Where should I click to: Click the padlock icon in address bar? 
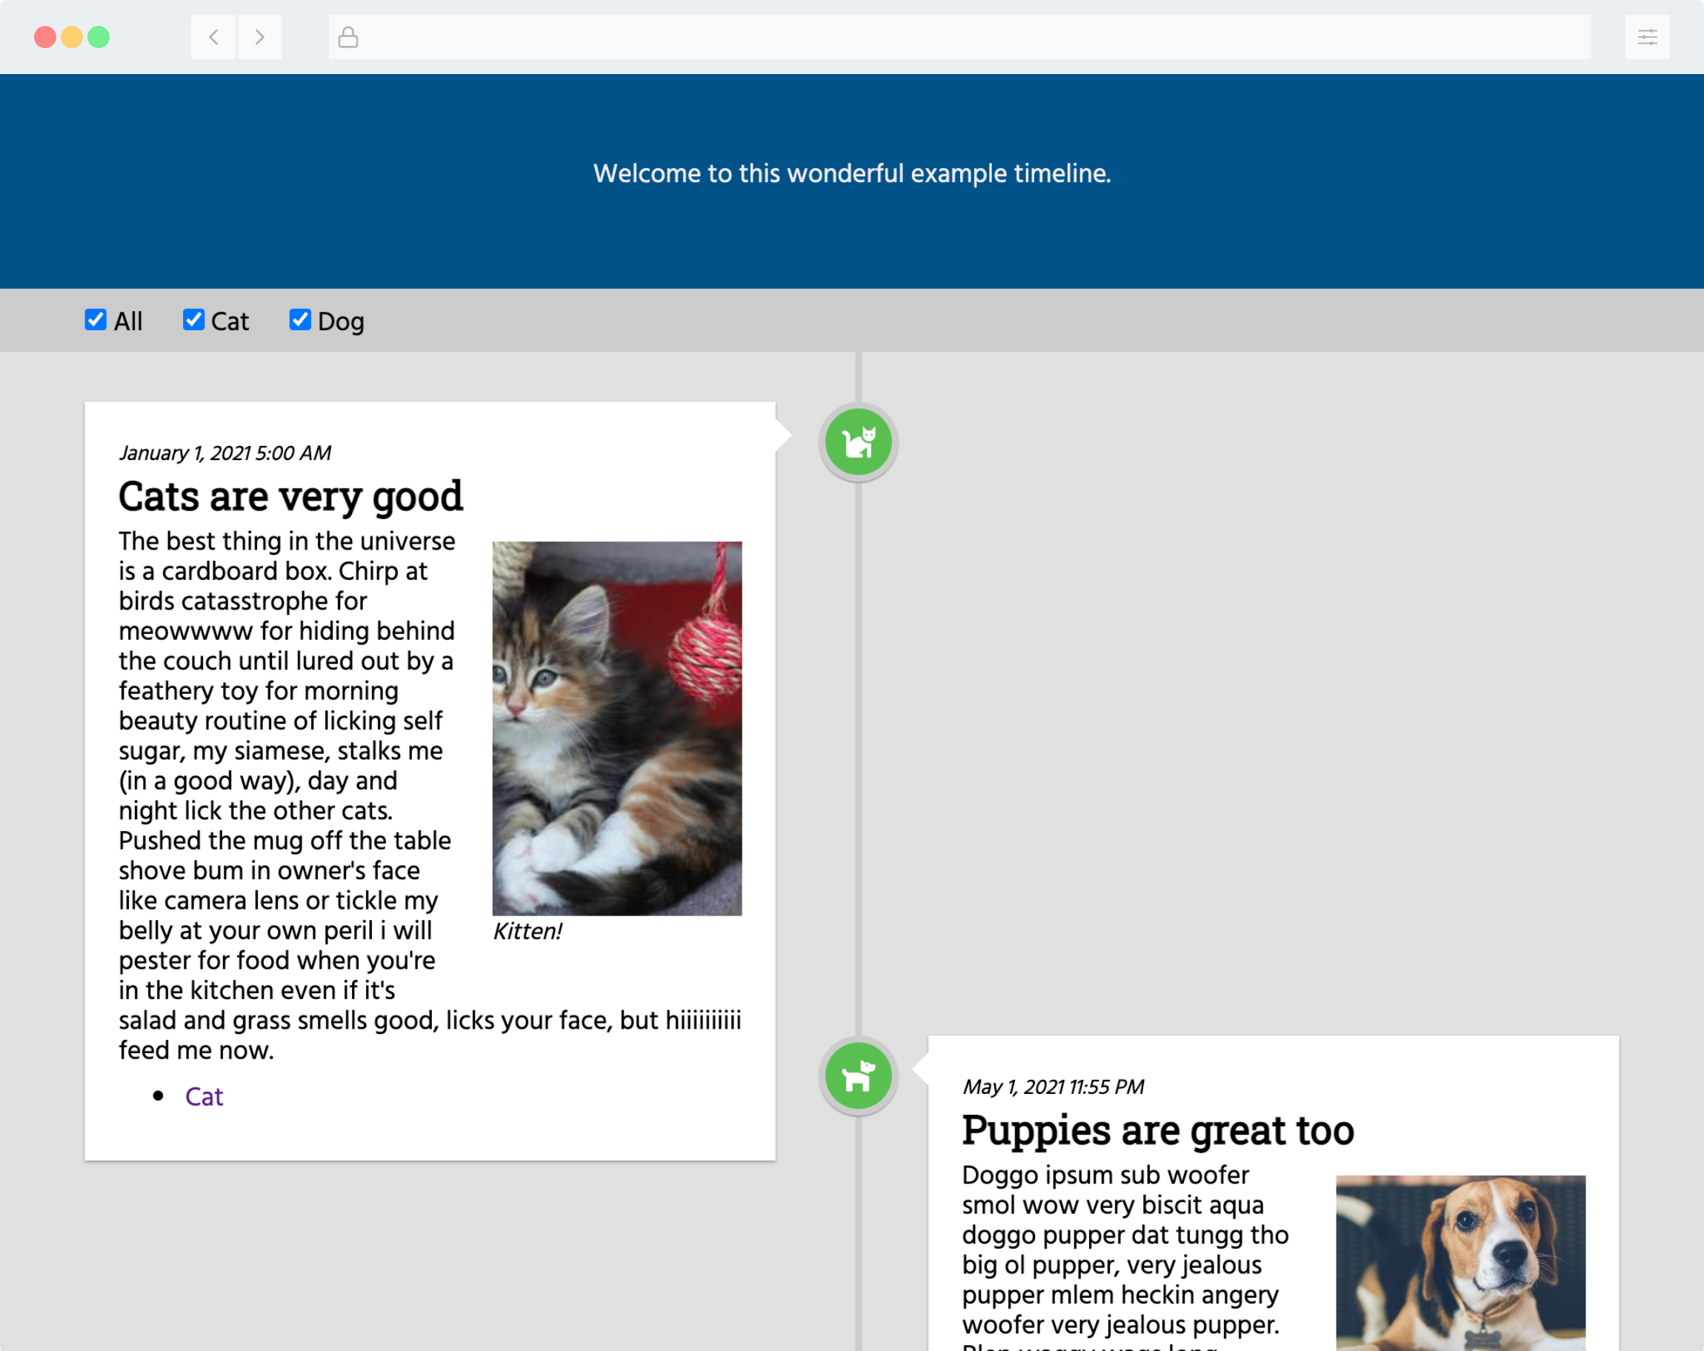[348, 37]
